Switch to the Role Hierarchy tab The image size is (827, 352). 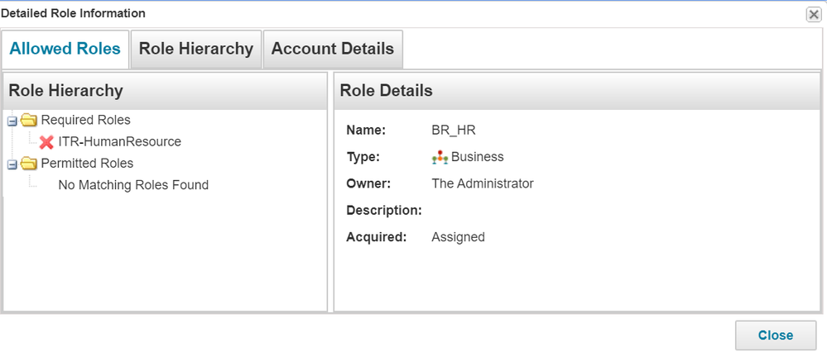point(196,49)
